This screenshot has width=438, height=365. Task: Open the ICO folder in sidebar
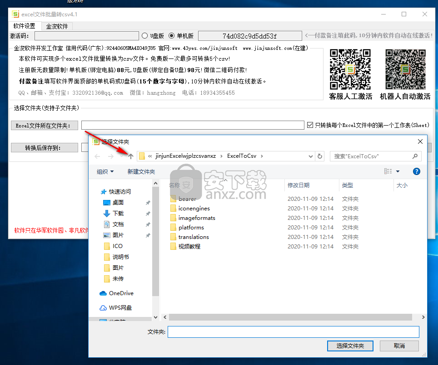coord(117,246)
